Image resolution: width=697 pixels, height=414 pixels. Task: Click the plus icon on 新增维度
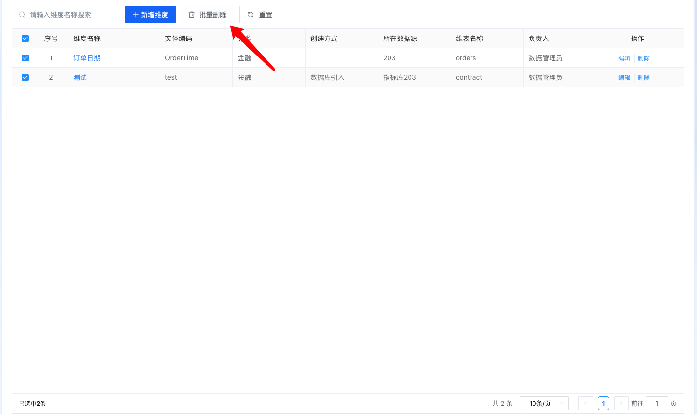tap(136, 15)
